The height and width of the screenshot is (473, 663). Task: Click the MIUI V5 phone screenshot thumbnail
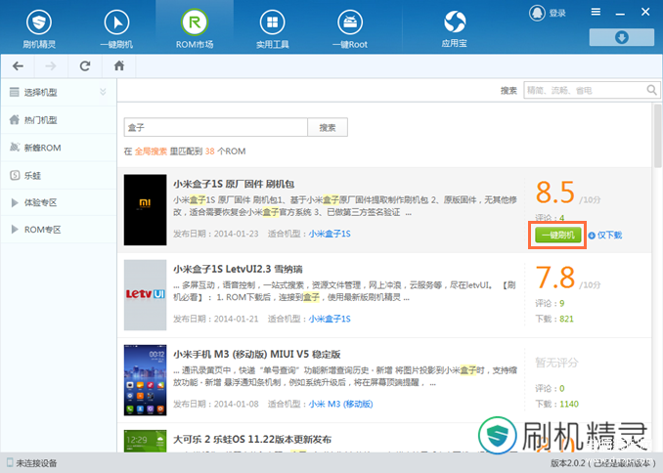145,380
